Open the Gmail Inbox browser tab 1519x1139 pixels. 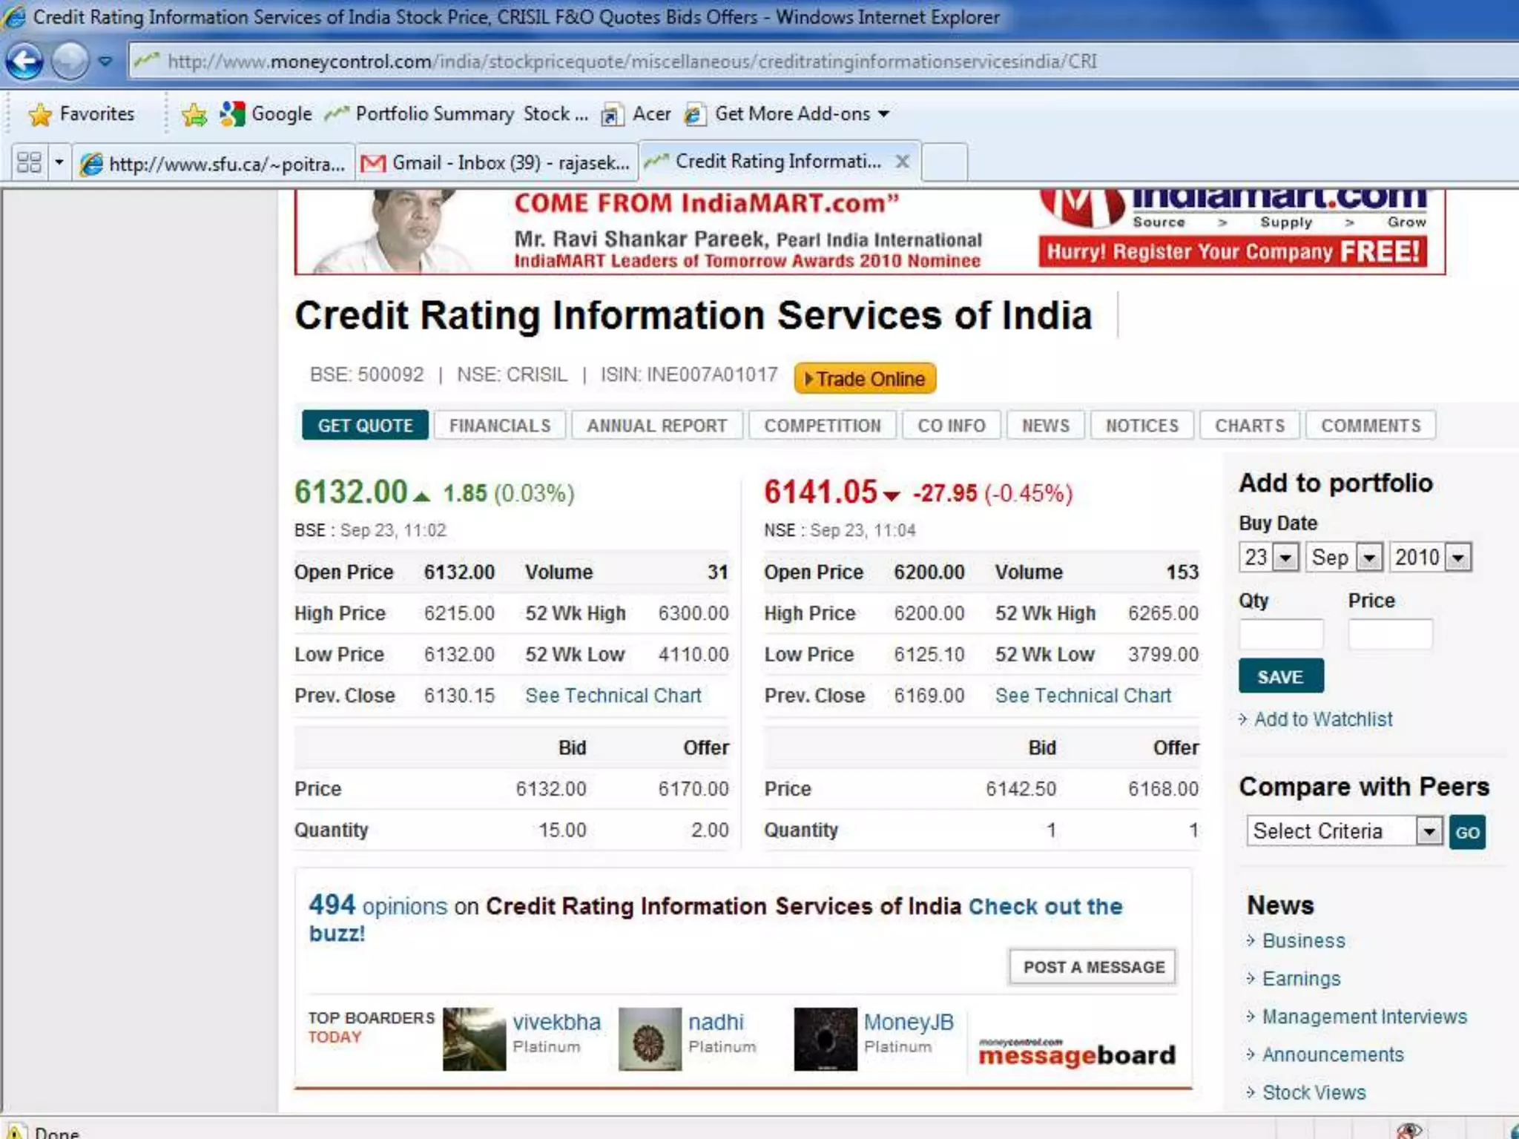tap(496, 162)
